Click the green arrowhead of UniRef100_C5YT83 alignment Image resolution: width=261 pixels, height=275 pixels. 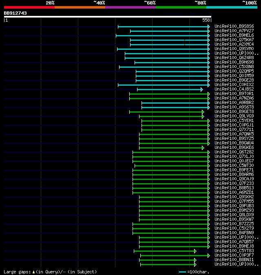tap(195, 251)
